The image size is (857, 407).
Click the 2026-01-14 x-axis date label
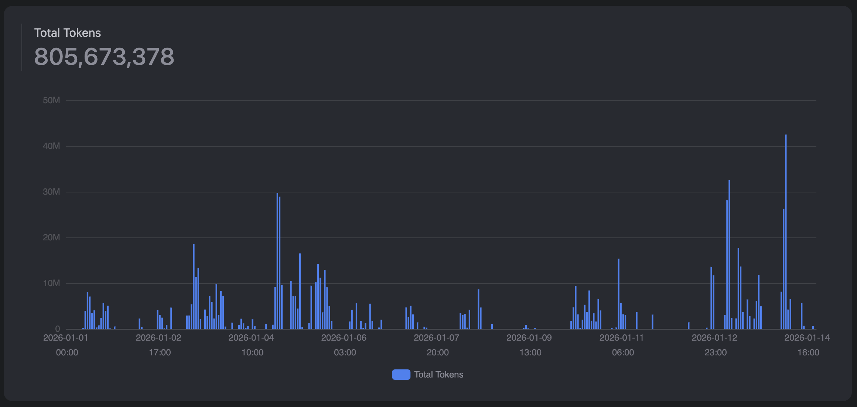(807, 338)
